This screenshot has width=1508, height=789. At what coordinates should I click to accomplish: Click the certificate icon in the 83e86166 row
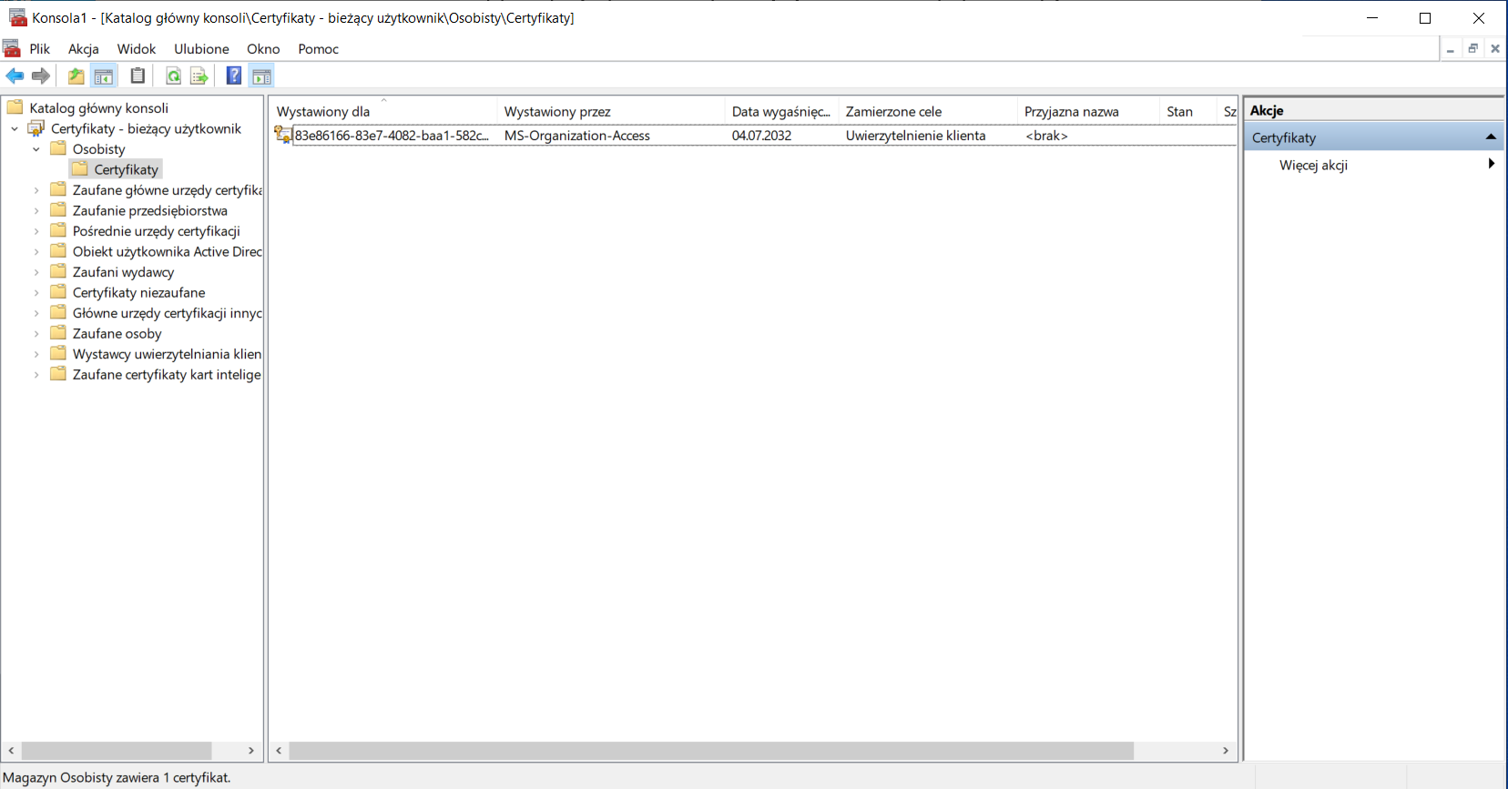283,136
